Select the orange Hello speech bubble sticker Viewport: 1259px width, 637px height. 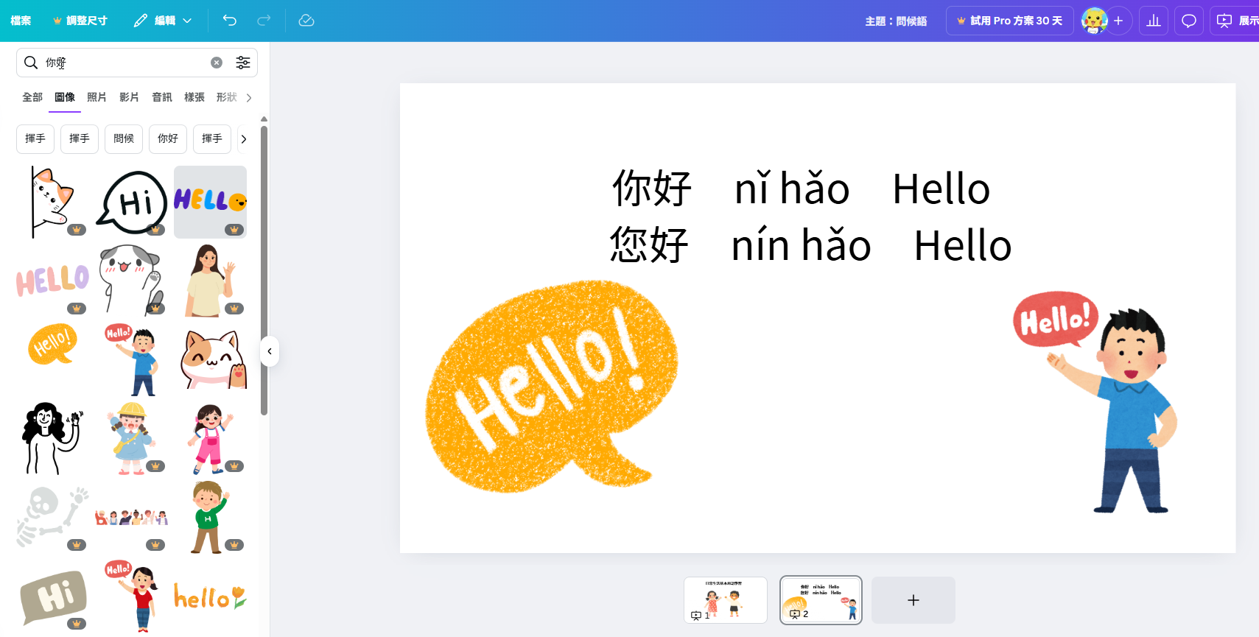click(52, 344)
